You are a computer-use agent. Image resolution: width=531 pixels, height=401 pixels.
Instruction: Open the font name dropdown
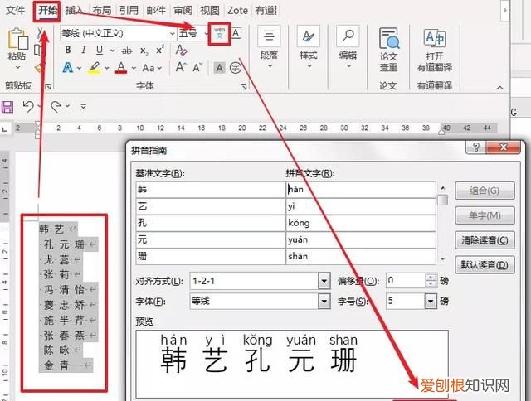[x=173, y=33]
